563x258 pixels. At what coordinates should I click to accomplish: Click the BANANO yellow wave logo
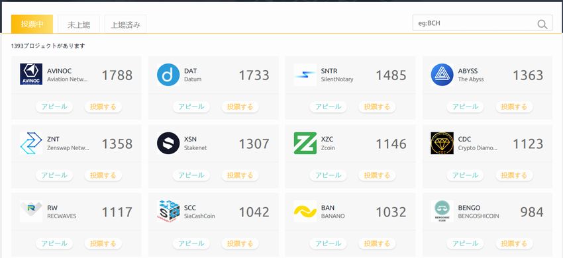(305, 211)
